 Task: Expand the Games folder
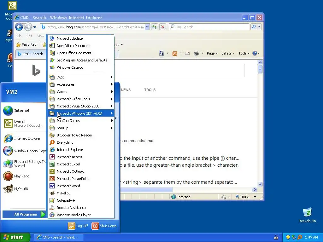pyautogui.click(x=81, y=92)
